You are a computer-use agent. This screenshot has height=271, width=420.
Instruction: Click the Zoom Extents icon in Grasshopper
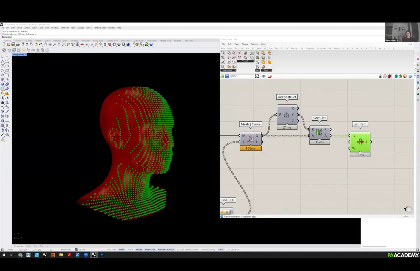click(x=257, y=76)
